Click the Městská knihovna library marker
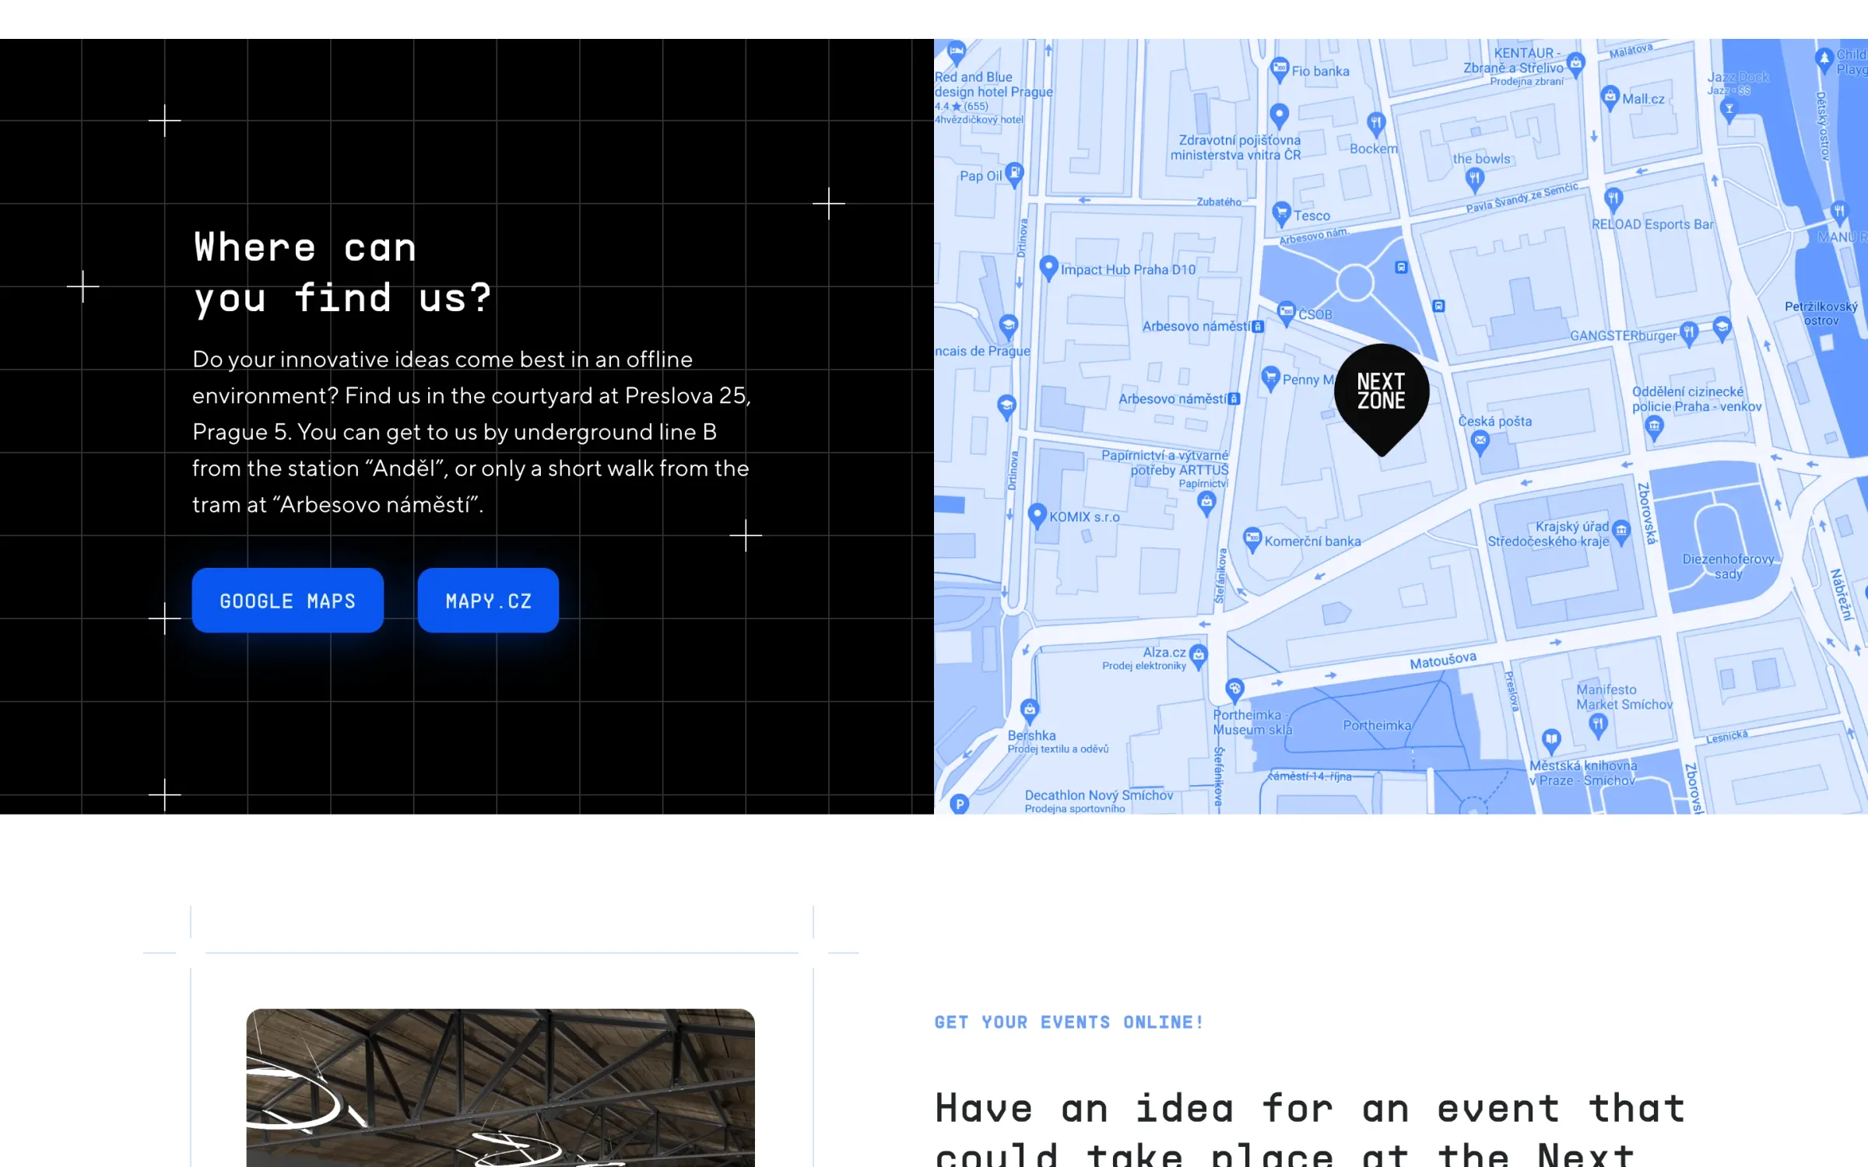This screenshot has height=1167, width=1868. (1551, 741)
